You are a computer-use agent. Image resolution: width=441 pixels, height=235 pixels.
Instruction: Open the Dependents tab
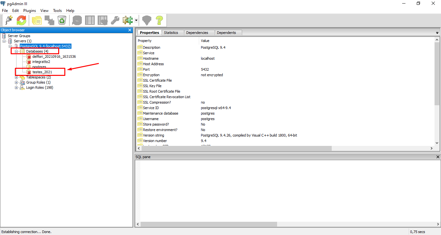pos(226,33)
